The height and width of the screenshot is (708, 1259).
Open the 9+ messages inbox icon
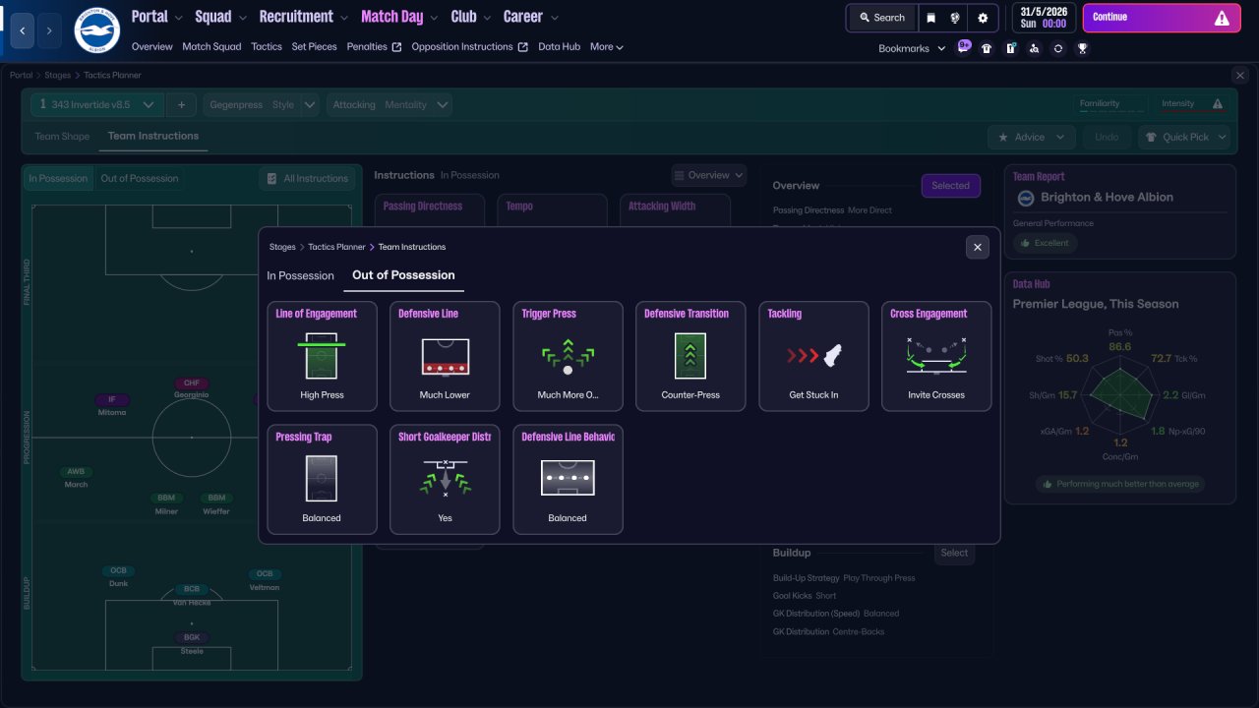[963, 47]
